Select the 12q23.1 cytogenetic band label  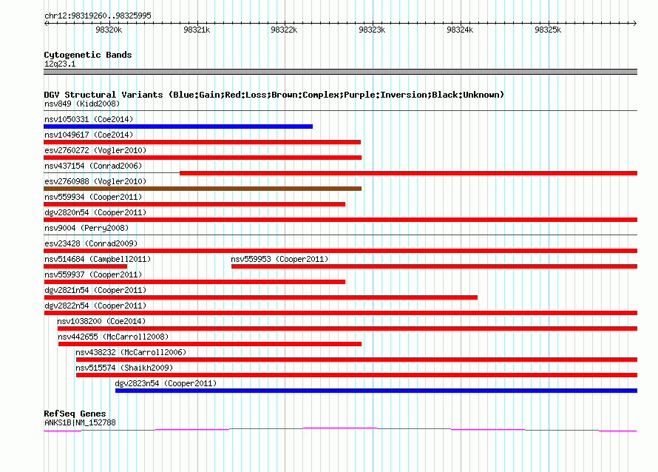click(60, 64)
